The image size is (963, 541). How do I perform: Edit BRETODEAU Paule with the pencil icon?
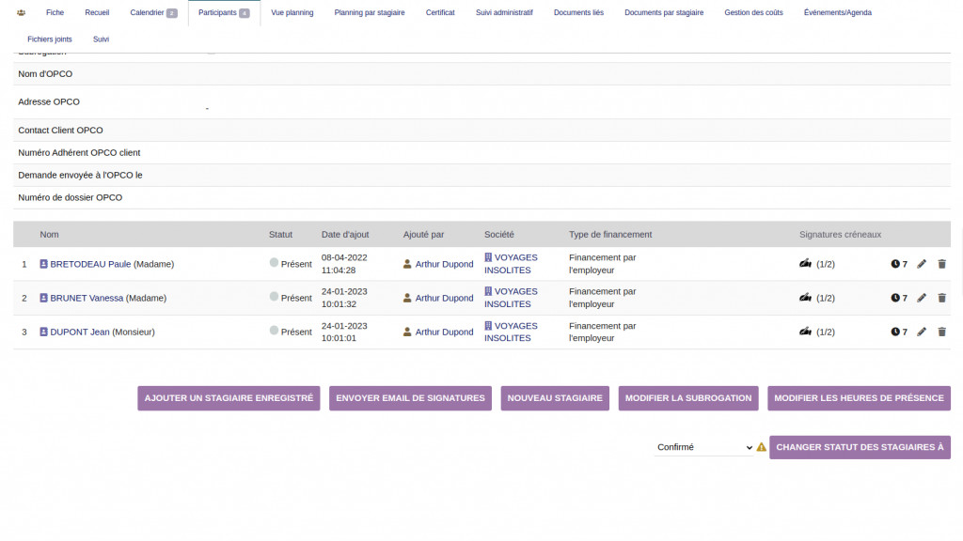(922, 264)
